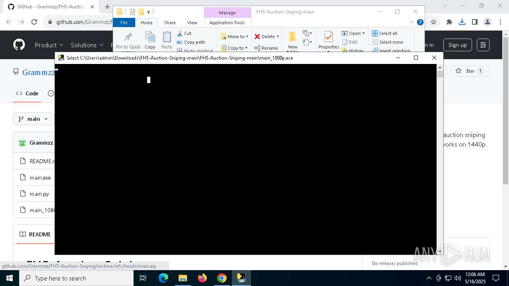
Task: Click Edit in the Explorer ribbon
Action: 350,42
